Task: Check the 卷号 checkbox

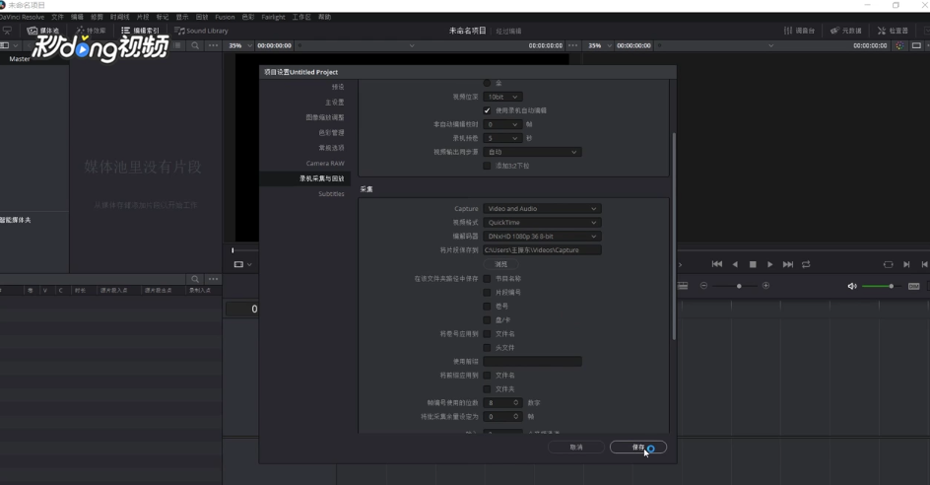Action: (x=487, y=307)
